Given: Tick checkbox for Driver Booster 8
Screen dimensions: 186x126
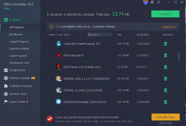Looking at the screenshot, I should tap(51, 55).
